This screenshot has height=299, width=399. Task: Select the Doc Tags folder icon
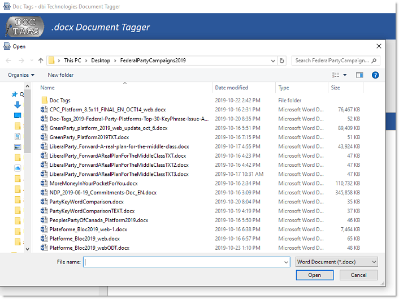click(x=44, y=100)
